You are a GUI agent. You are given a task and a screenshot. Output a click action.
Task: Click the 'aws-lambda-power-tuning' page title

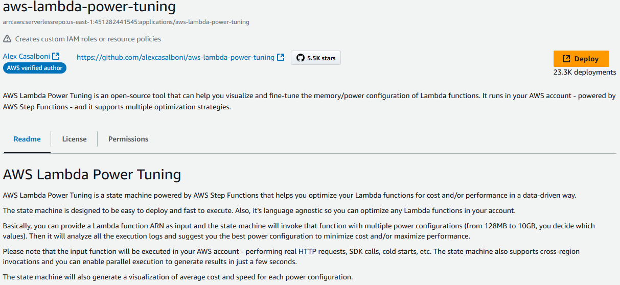click(x=89, y=7)
